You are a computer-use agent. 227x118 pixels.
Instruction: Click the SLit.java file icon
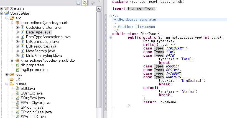[17, 88]
